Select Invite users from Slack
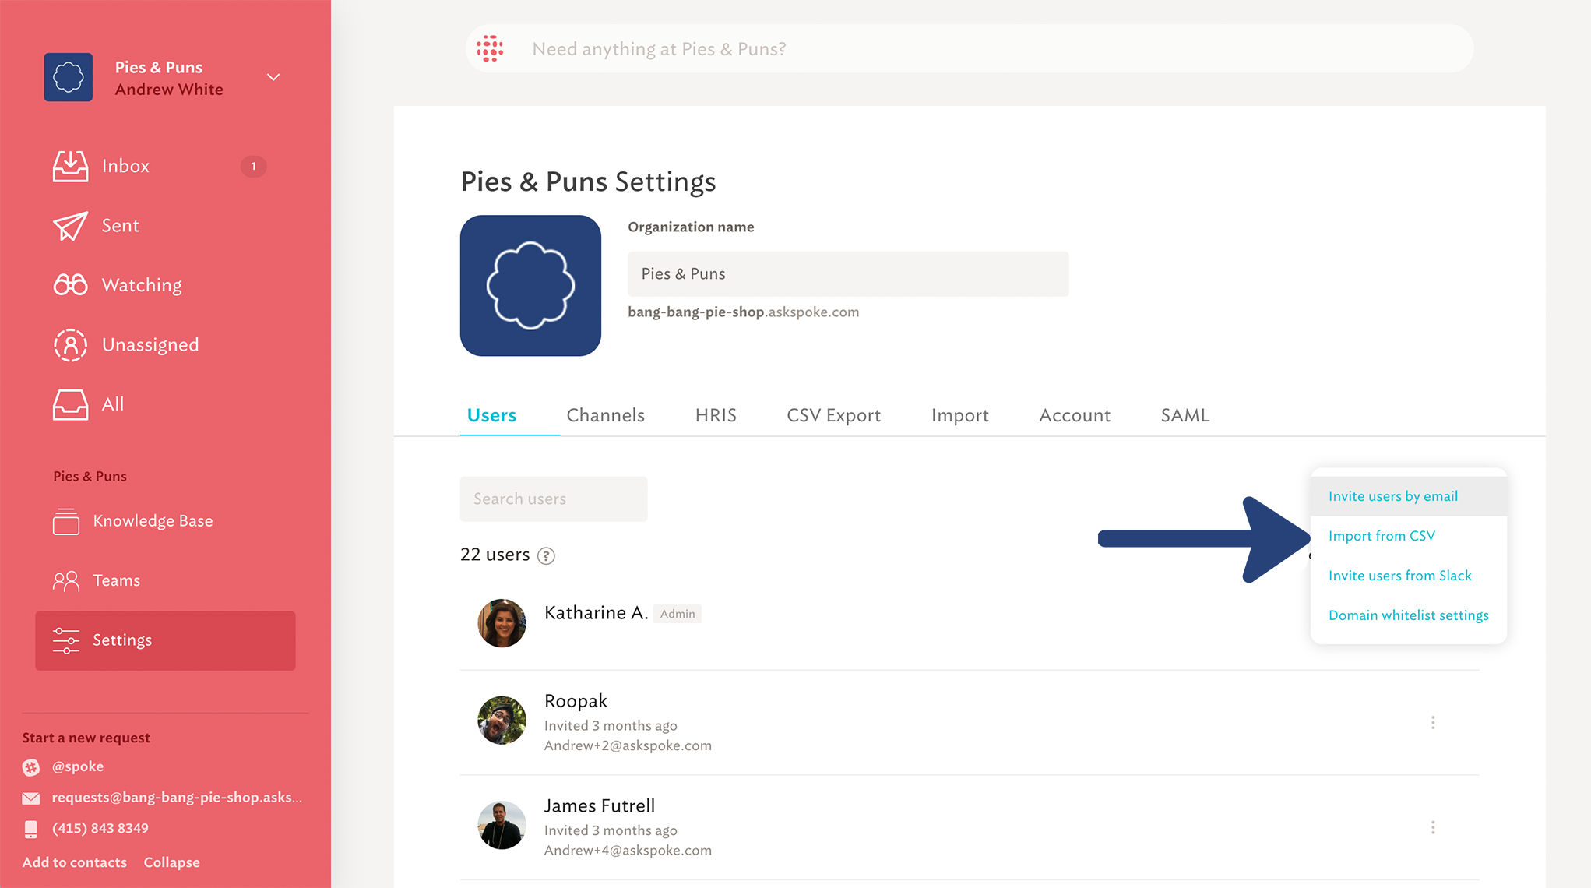 coord(1409,576)
